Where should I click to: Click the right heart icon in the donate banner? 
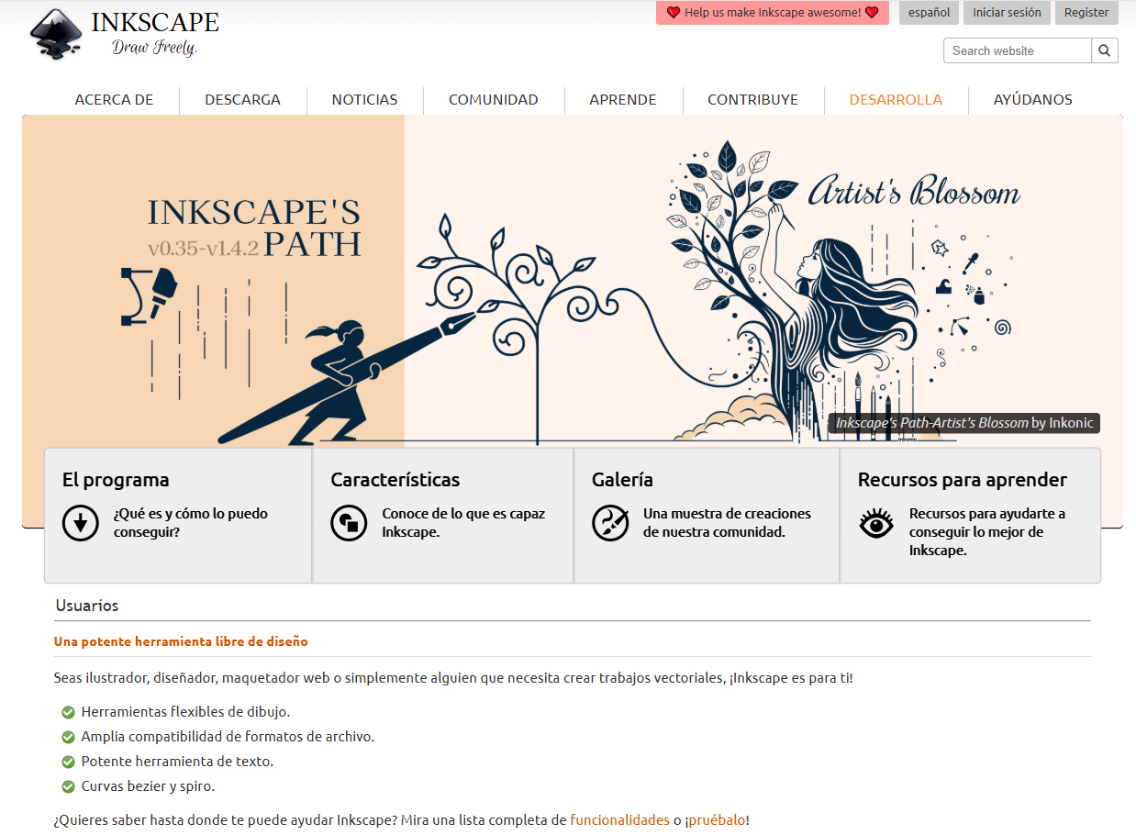[872, 13]
